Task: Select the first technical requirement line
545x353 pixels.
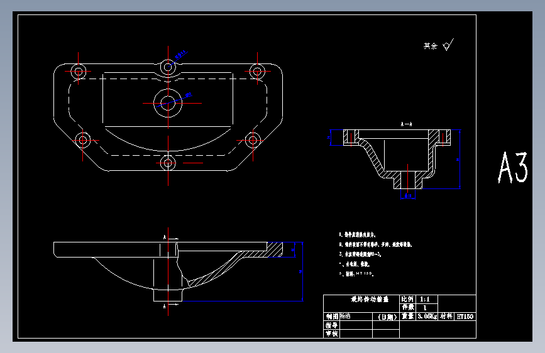Action: point(357,235)
